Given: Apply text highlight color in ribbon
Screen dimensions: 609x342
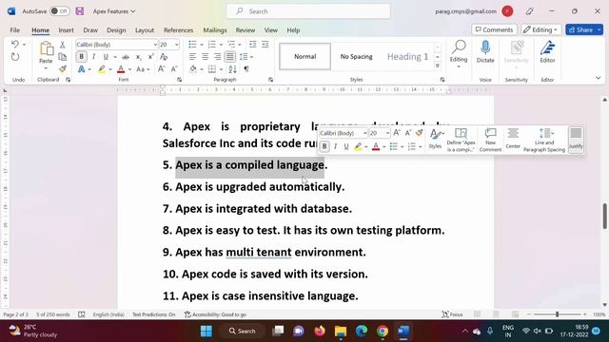Looking at the screenshot, I should pyautogui.click(x=102, y=69).
